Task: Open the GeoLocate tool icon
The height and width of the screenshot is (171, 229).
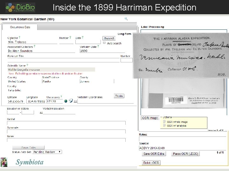Action: point(71,101)
